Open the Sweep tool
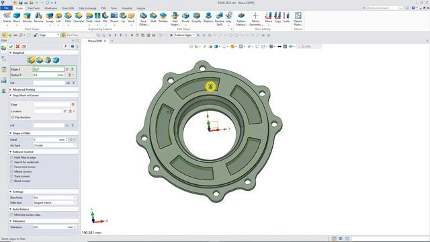The height and width of the screenshot is (242, 430). [50, 17]
